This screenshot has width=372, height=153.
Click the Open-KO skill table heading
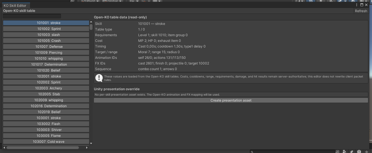(19, 11)
